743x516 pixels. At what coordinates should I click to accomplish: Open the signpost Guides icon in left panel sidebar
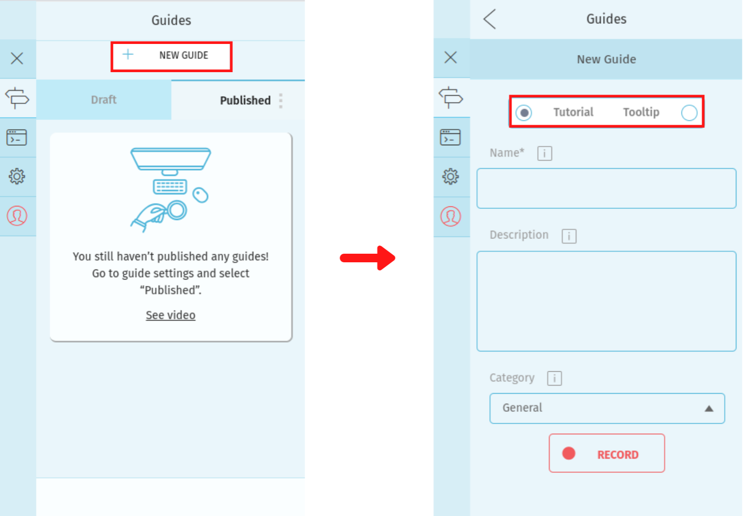pos(17,98)
